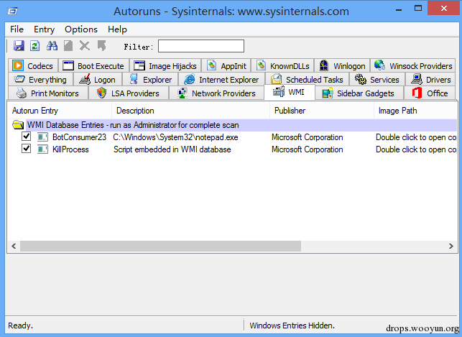Click the horizontal scrollbar thumb
The image size is (462, 337).
tap(160, 246)
